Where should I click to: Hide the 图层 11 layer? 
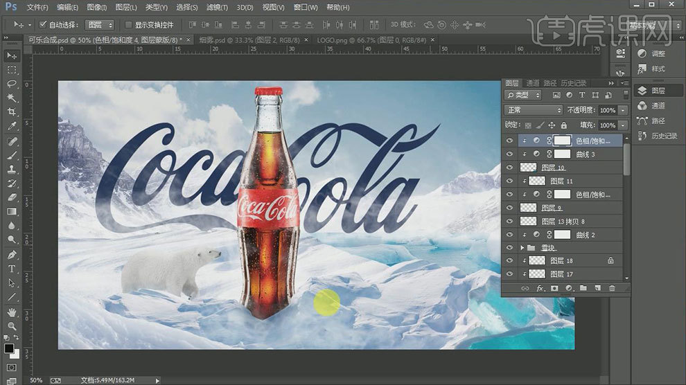point(509,181)
